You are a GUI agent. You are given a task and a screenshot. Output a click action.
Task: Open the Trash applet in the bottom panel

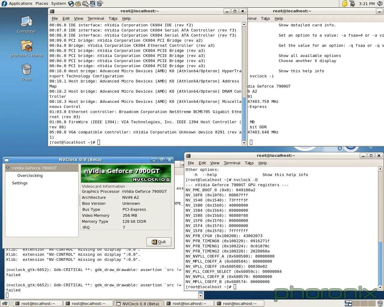tap(380, 303)
